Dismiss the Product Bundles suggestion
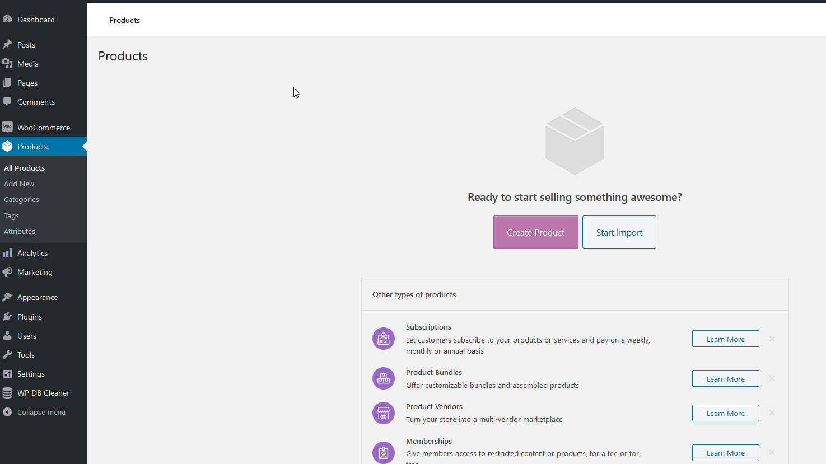This screenshot has width=826, height=464. [772, 378]
